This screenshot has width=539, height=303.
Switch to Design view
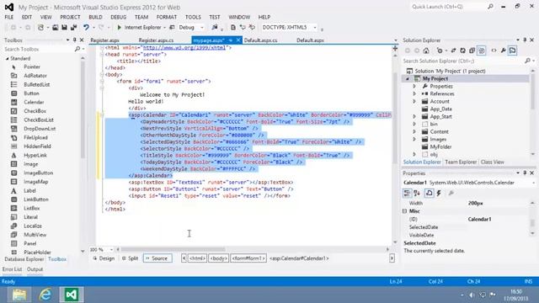104,258
